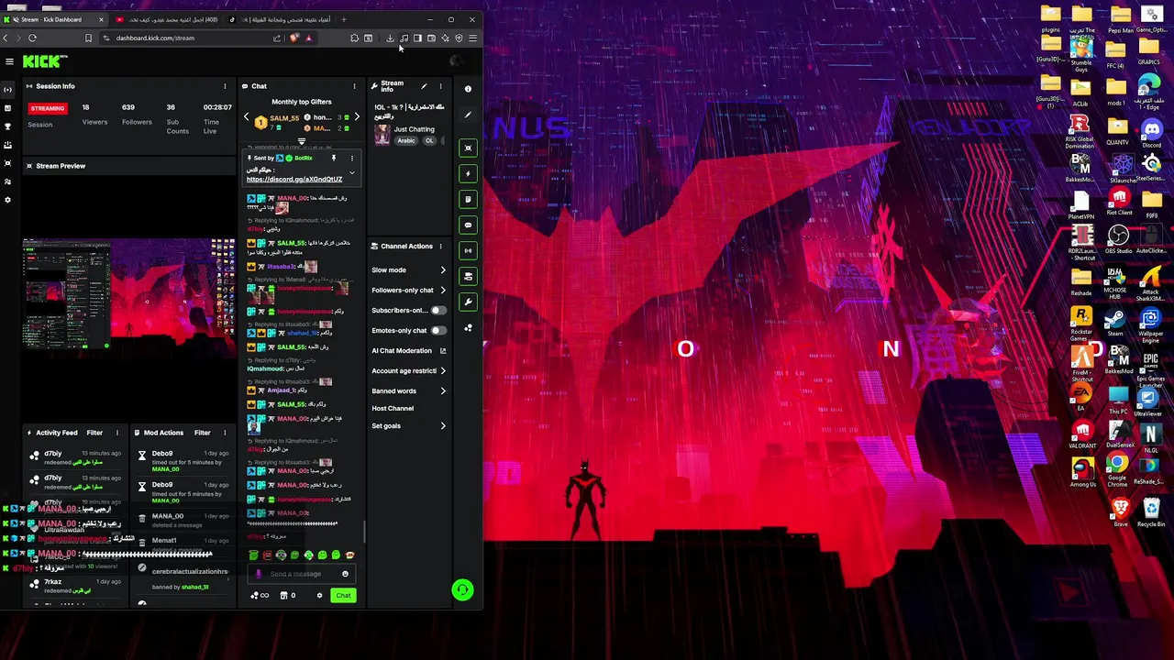Open Steam desktop shortcut

(1115, 323)
